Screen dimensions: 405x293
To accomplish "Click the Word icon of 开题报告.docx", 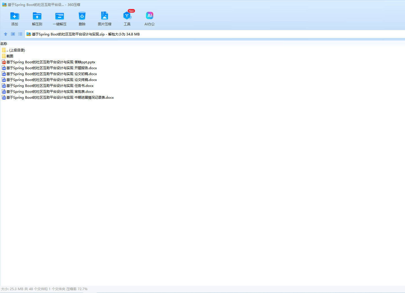I will (4, 68).
